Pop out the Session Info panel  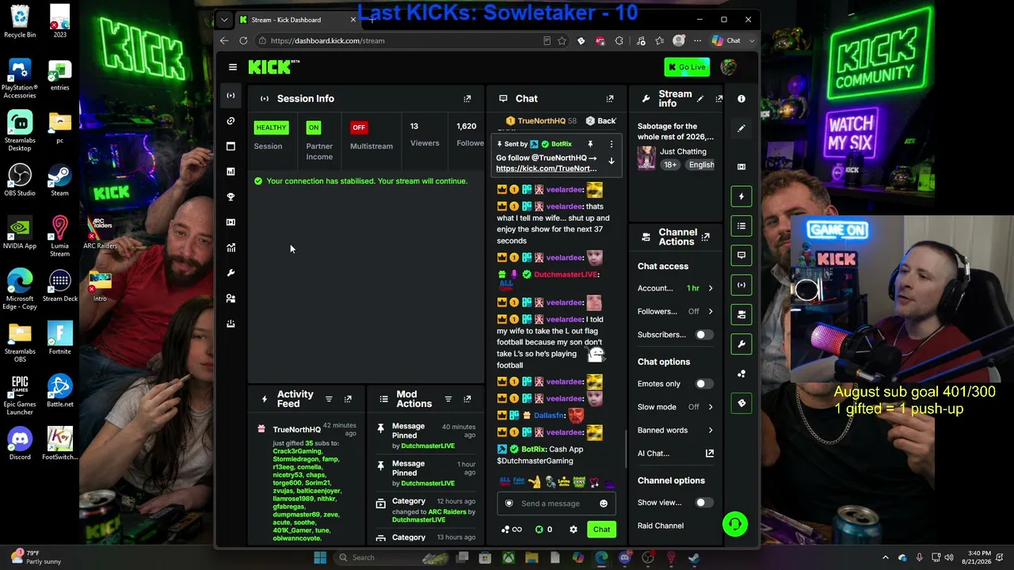point(467,99)
